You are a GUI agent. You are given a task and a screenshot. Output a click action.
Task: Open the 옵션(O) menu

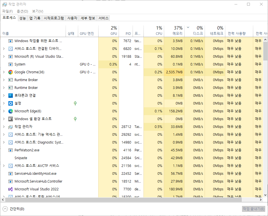(x=22, y=11)
